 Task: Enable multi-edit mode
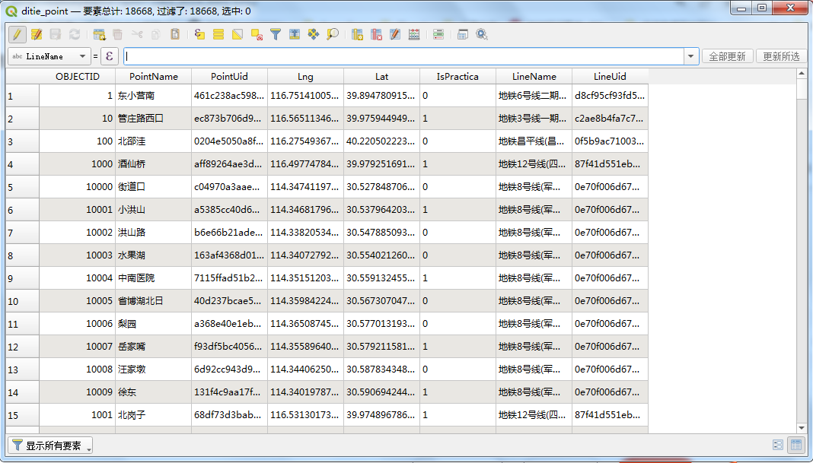[35, 34]
